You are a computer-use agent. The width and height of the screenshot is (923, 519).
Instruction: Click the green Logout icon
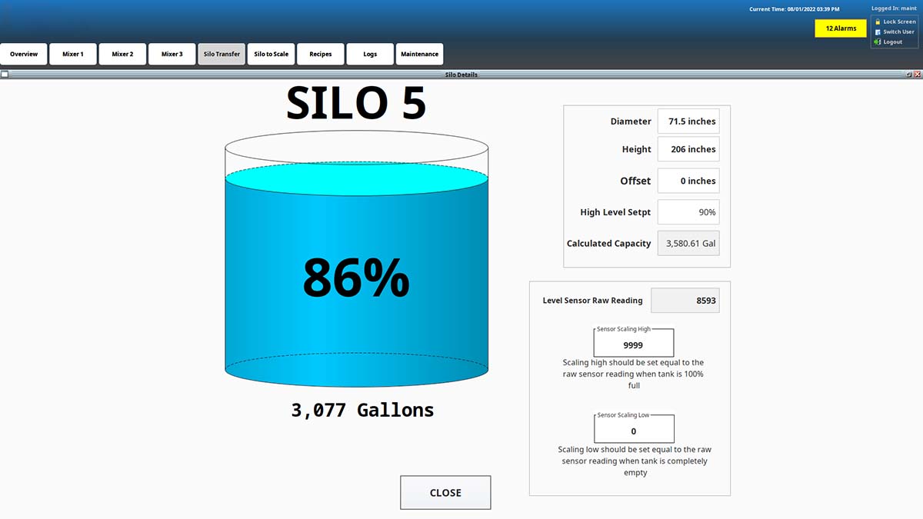pos(878,42)
